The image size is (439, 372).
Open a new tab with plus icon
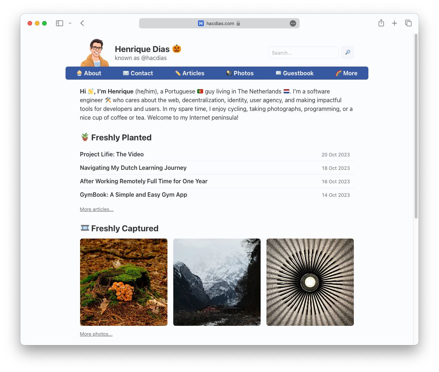coord(394,23)
